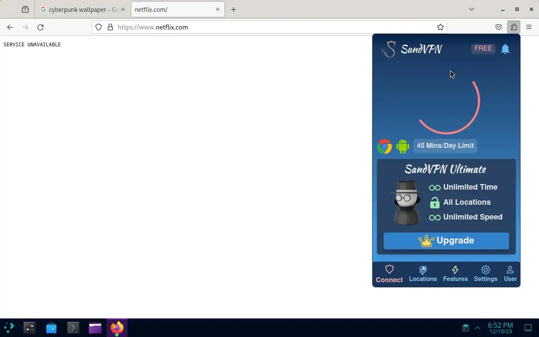
Task: Bookmark this page with the star icon
Action: coord(440,27)
